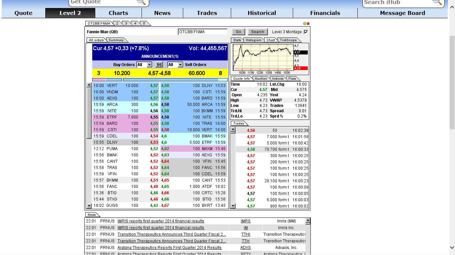This screenshot has height=255, width=455.
Task: Click the chain icon linking buy and sell filters
Action: tap(159, 64)
